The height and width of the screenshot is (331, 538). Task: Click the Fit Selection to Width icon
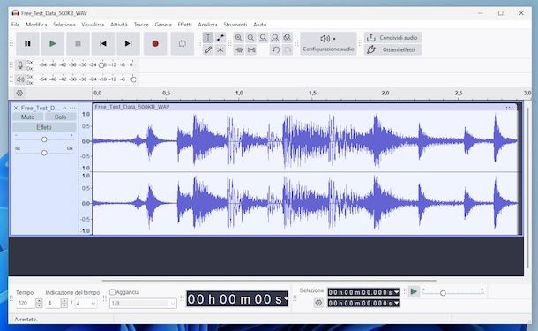263,38
